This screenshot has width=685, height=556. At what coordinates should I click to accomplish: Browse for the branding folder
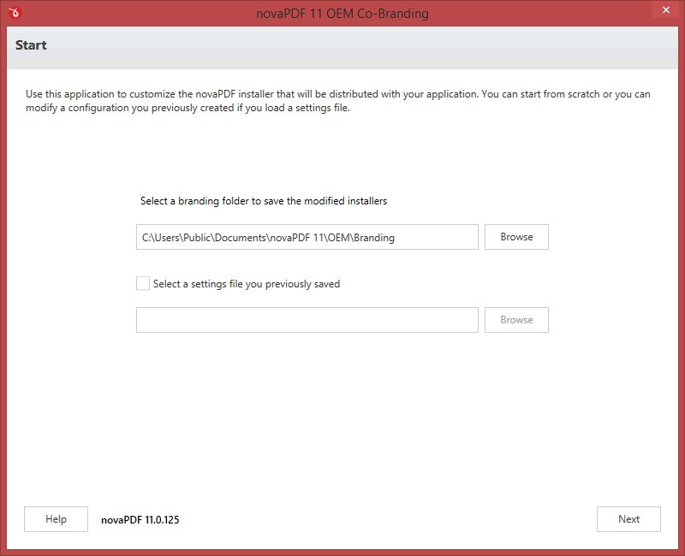[x=516, y=237]
